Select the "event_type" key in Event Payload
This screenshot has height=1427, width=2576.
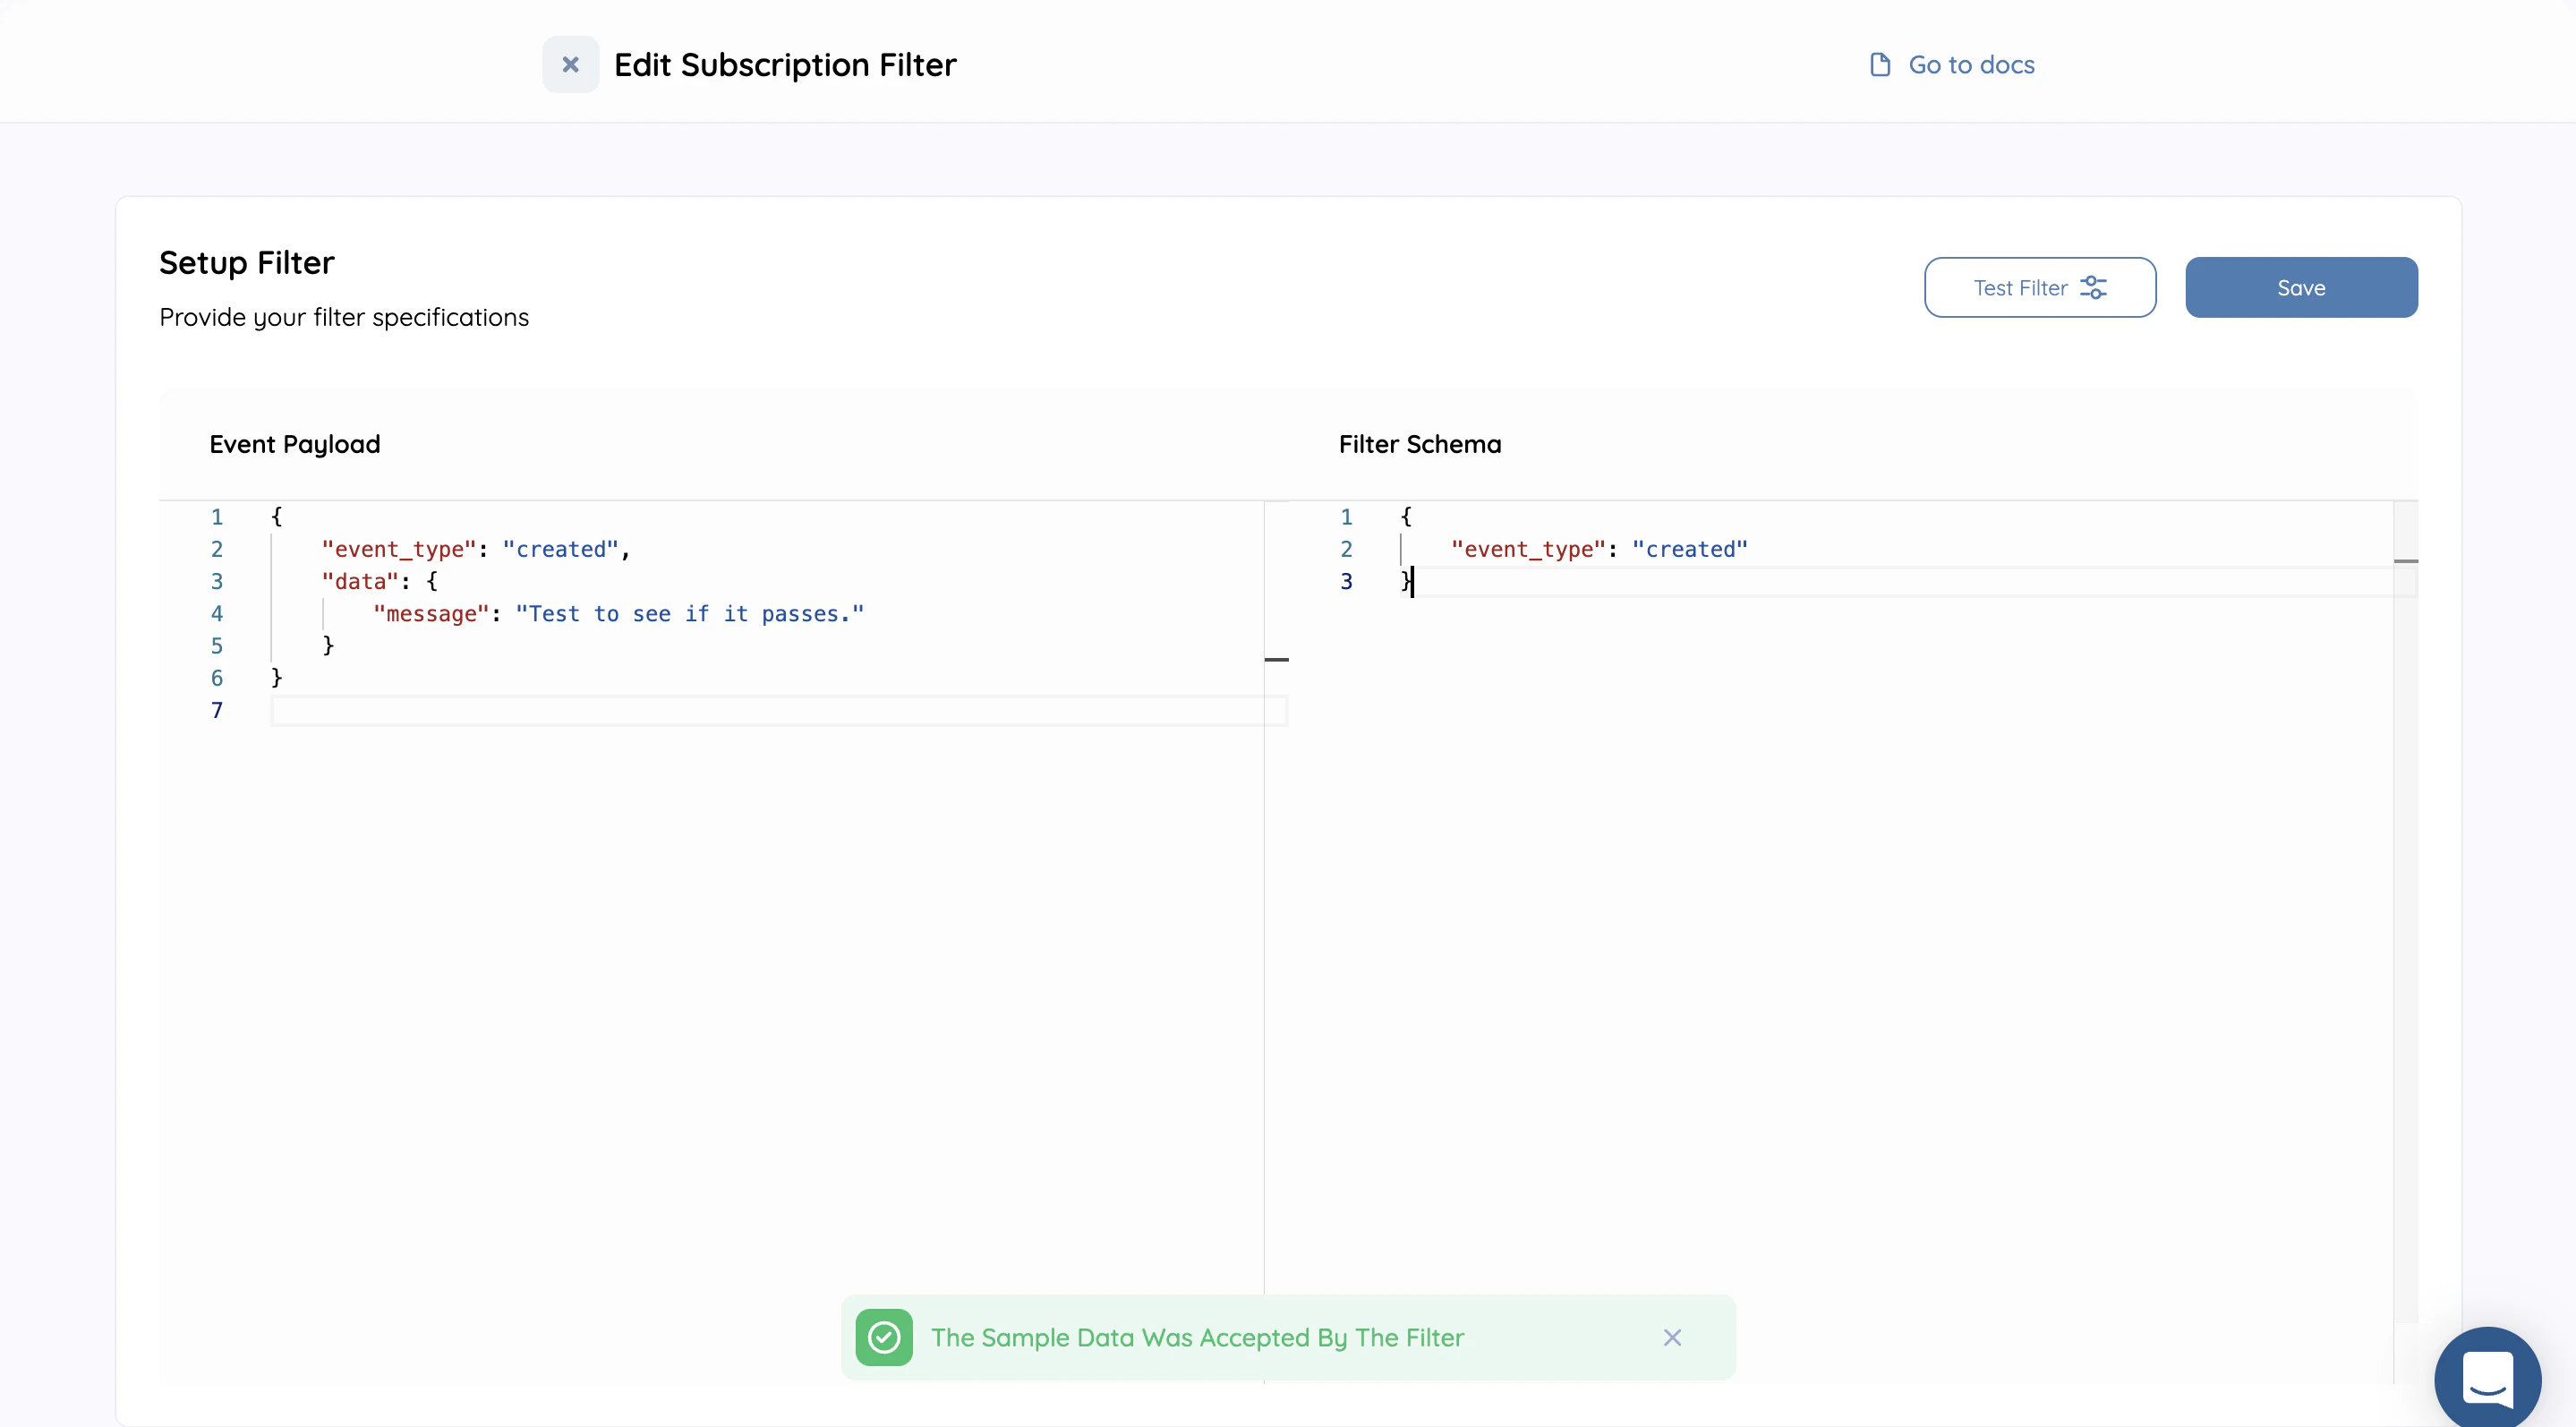tap(397, 548)
